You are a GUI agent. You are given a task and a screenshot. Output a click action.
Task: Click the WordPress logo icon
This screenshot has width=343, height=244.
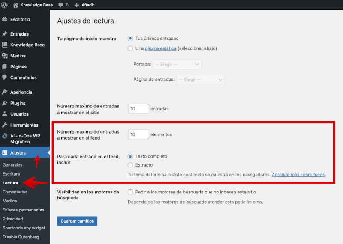coord(5,5)
